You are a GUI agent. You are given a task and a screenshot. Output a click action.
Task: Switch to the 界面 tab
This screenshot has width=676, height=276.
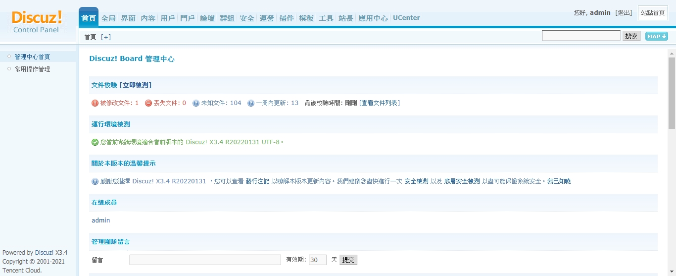coord(128,18)
